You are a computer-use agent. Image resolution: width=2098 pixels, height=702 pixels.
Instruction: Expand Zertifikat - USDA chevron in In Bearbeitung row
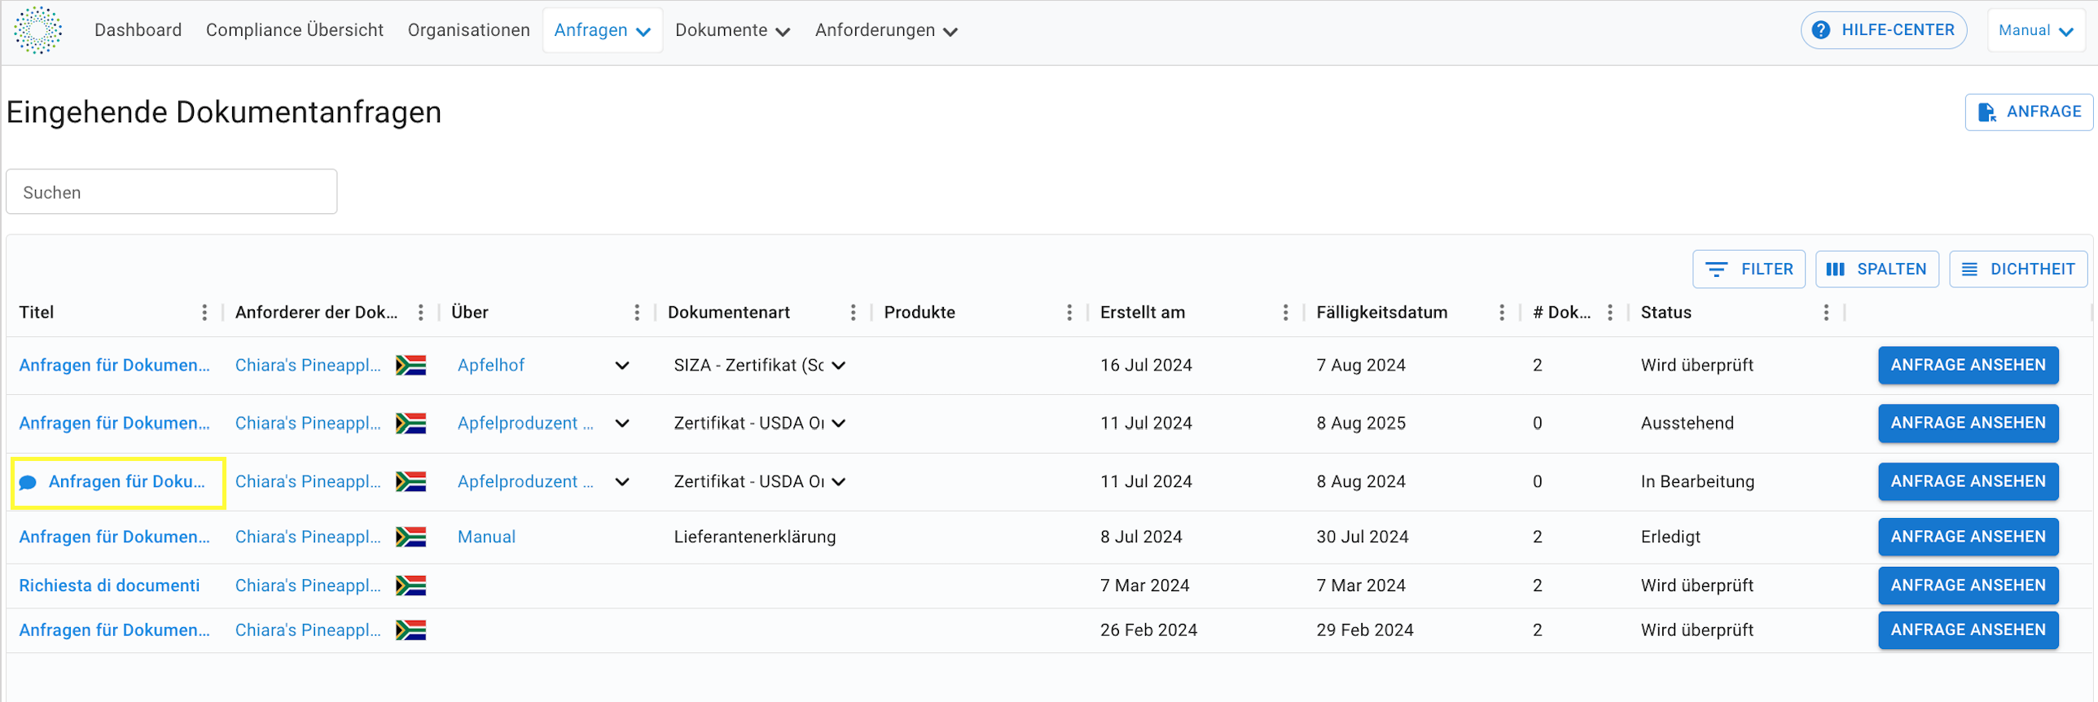(839, 482)
